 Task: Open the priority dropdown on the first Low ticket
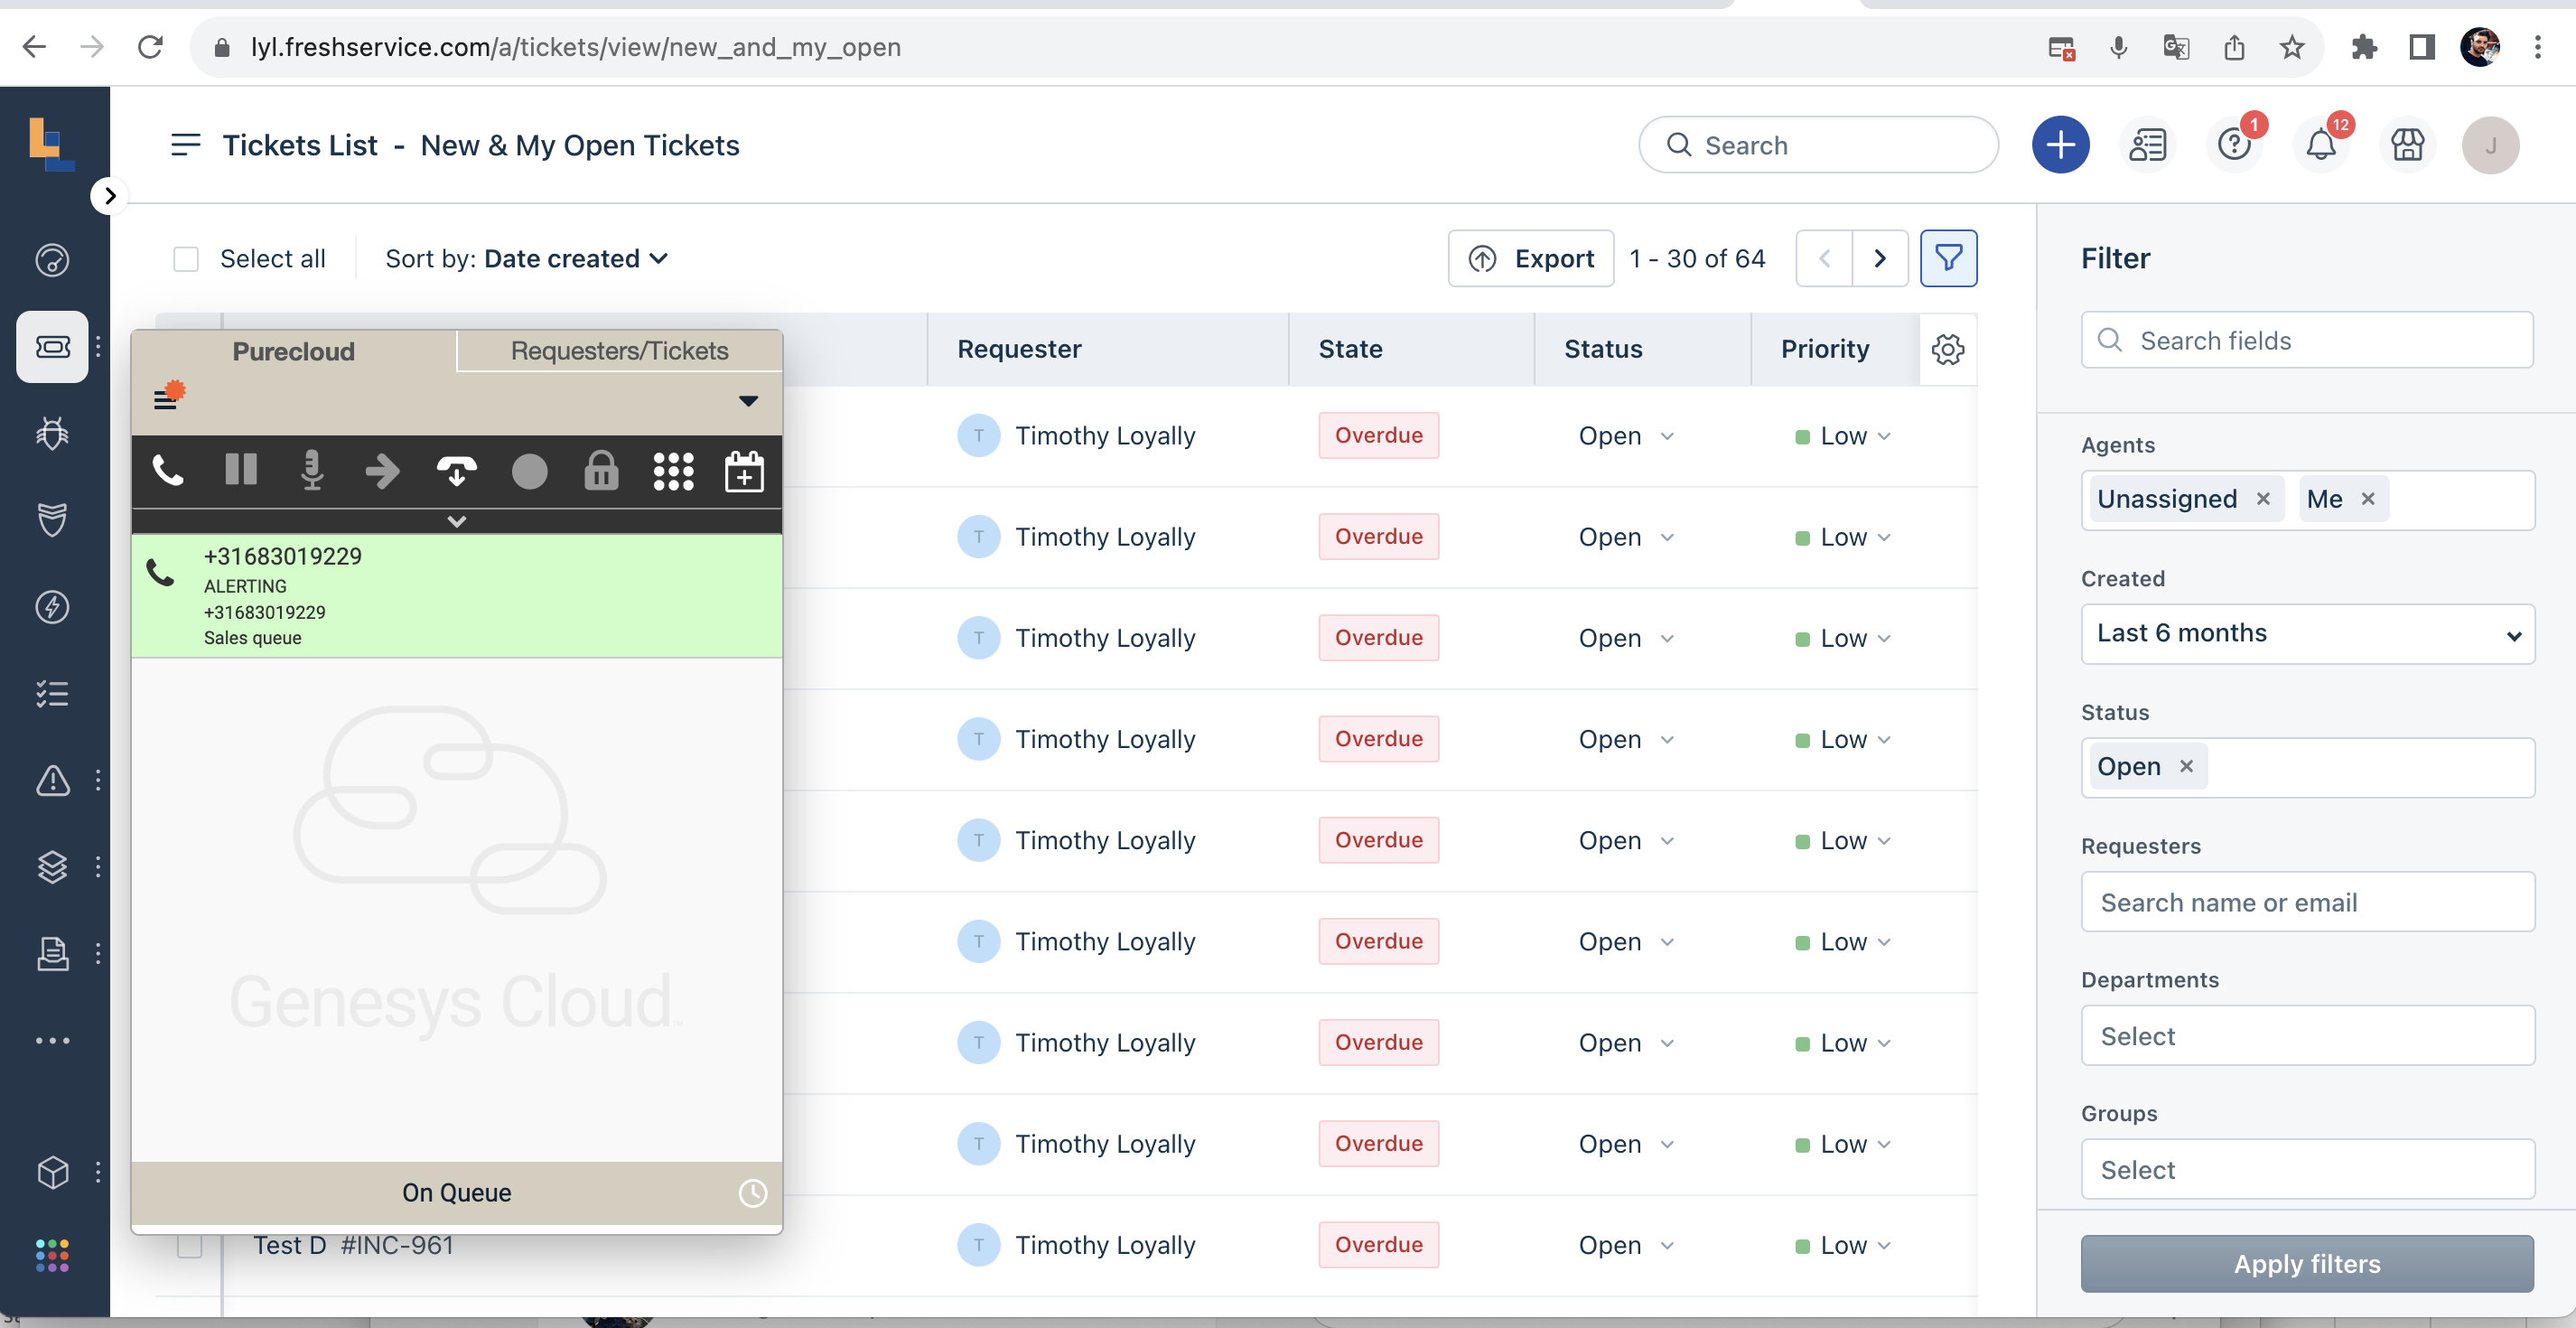click(1884, 436)
